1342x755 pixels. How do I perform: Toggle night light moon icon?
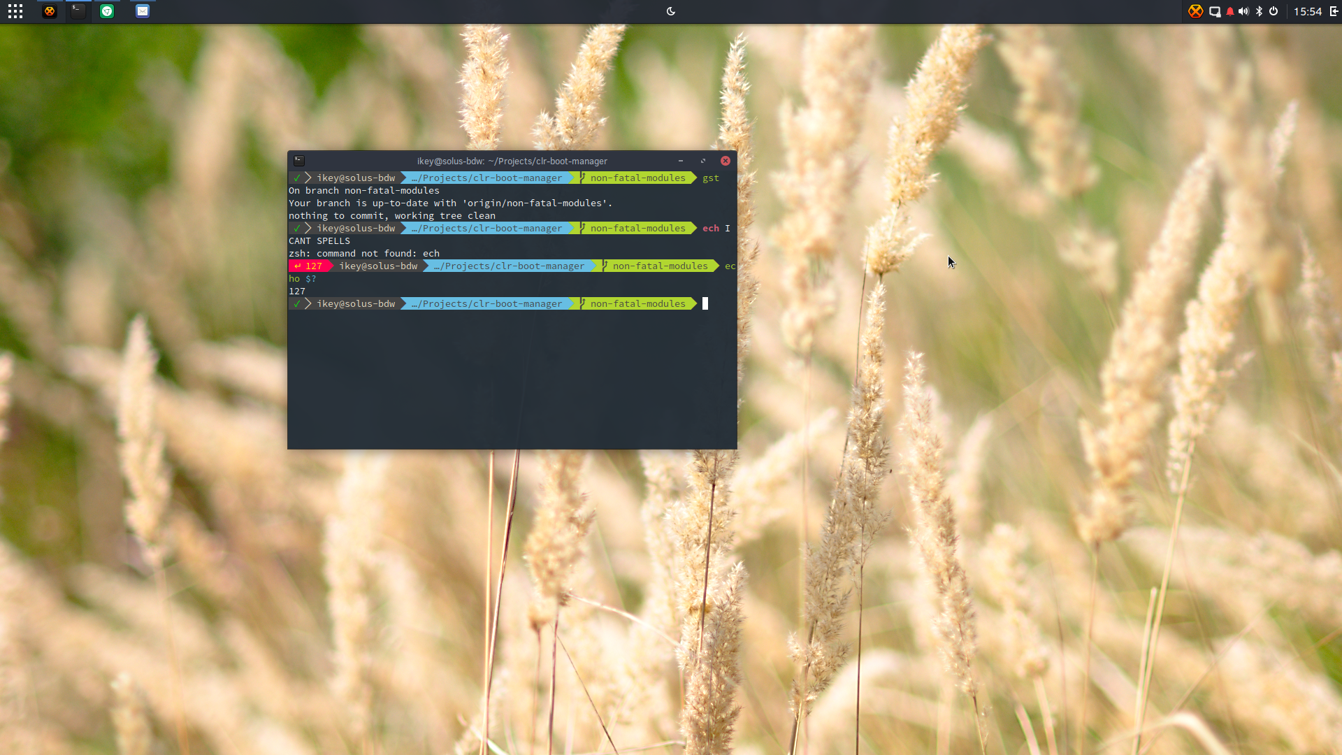pos(671,11)
